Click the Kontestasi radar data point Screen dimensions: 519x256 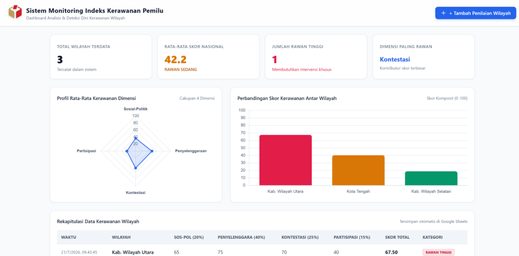135,168
